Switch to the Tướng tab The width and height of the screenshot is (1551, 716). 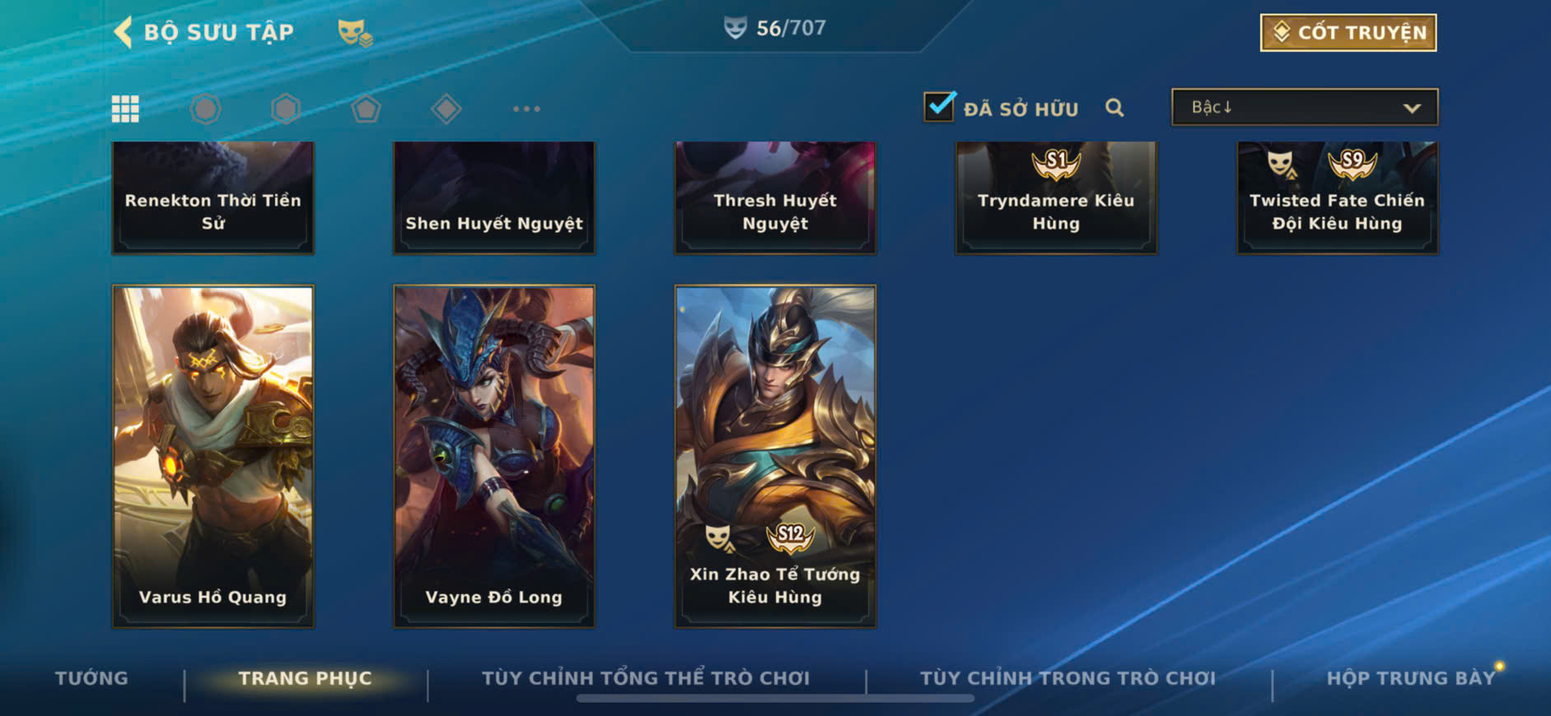91,678
